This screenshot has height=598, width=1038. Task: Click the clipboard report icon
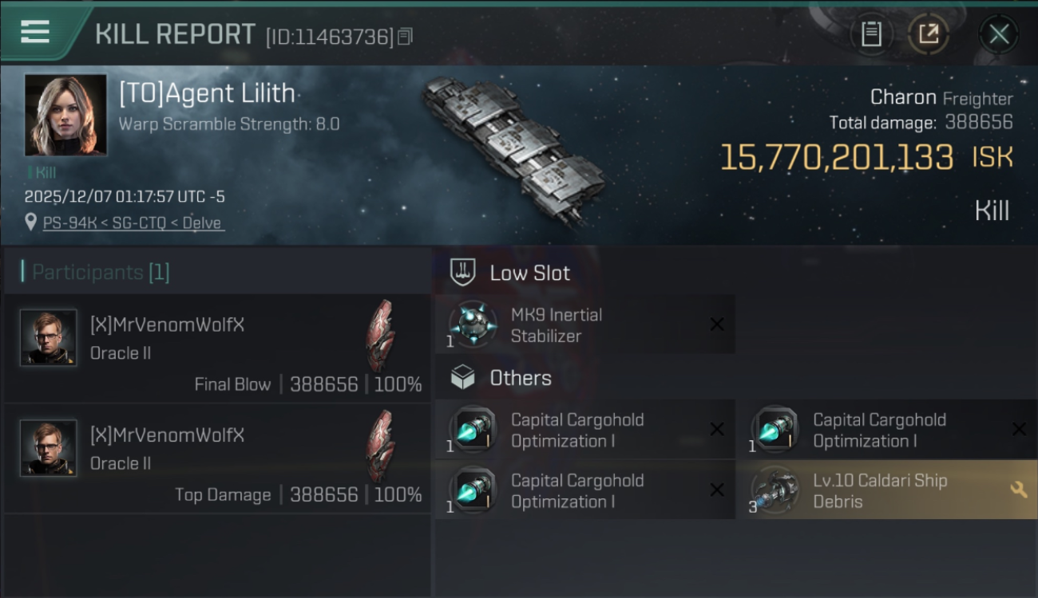point(871,34)
